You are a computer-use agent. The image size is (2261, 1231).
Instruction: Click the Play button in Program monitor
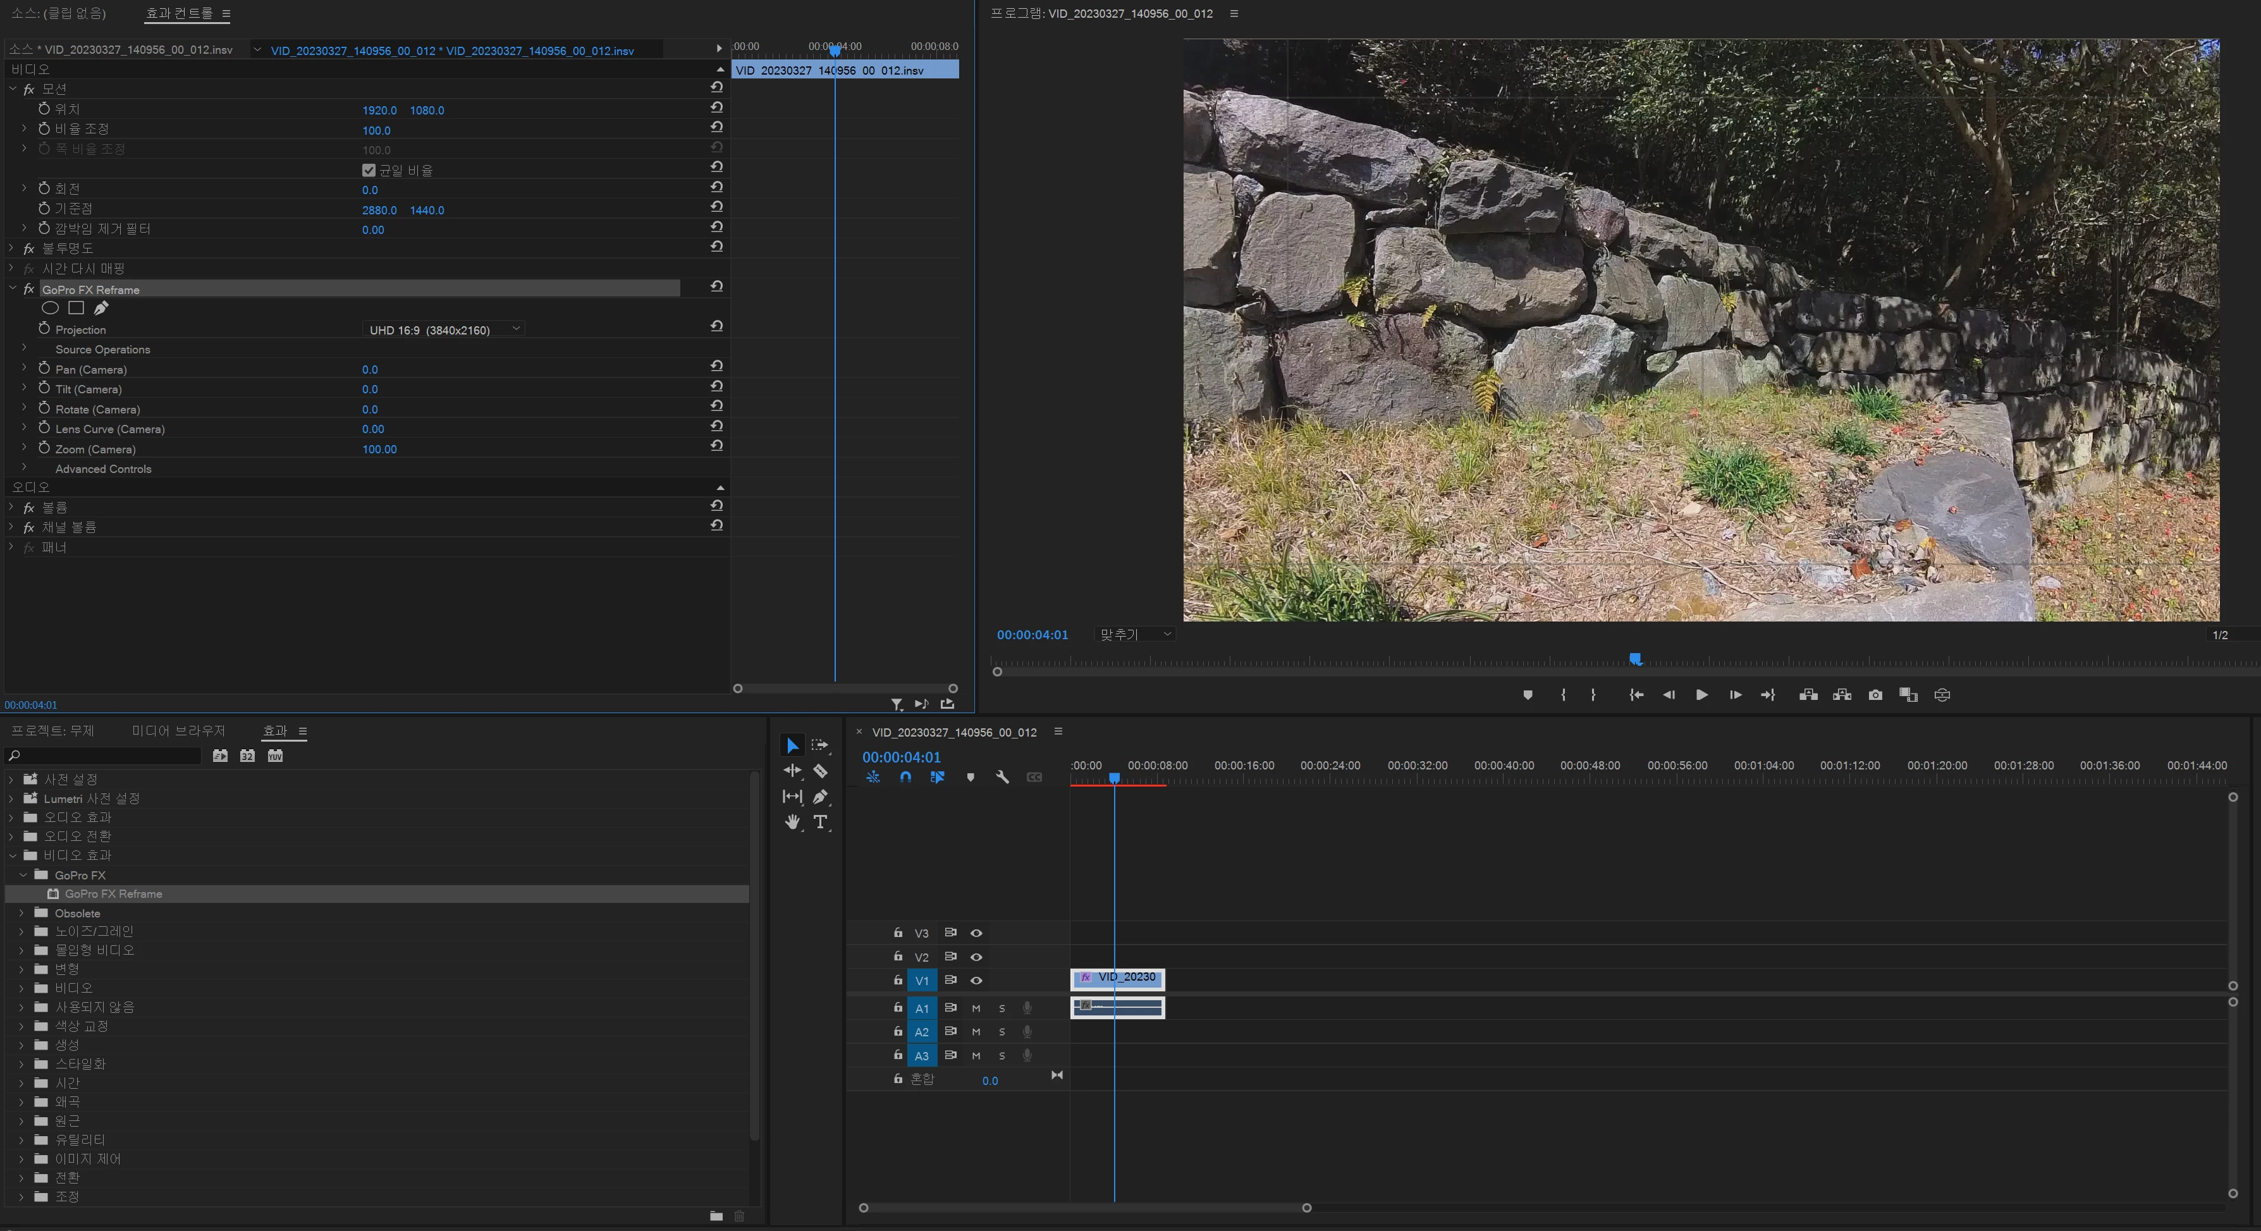1701,695
